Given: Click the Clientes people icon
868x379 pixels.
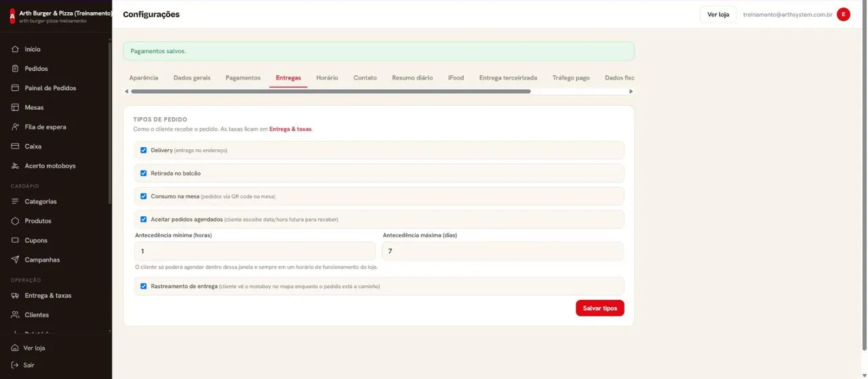Looking at the screenshot, I should (15, 315).
